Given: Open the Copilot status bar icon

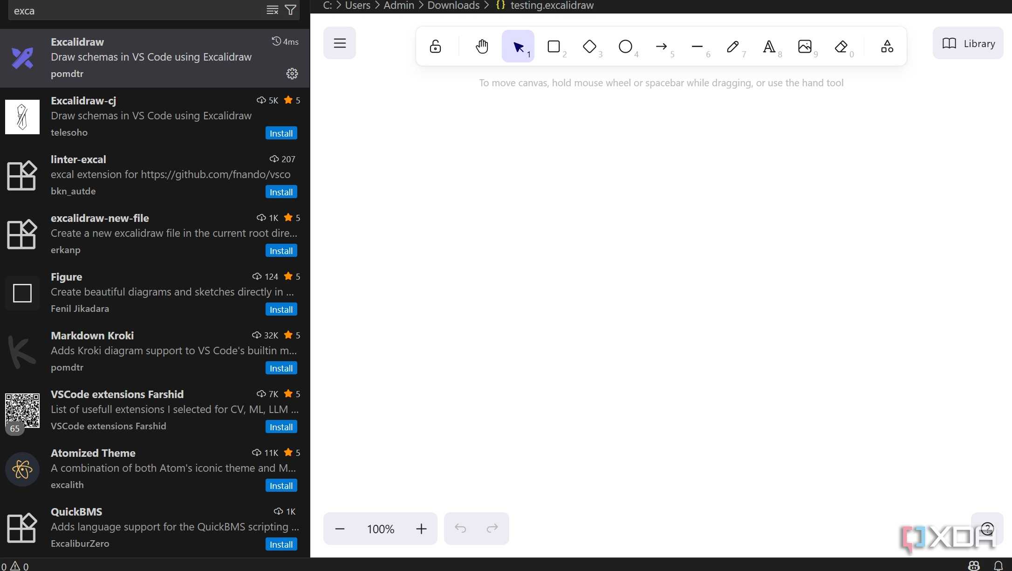Looking at the screenshot, I should (974, 565).
